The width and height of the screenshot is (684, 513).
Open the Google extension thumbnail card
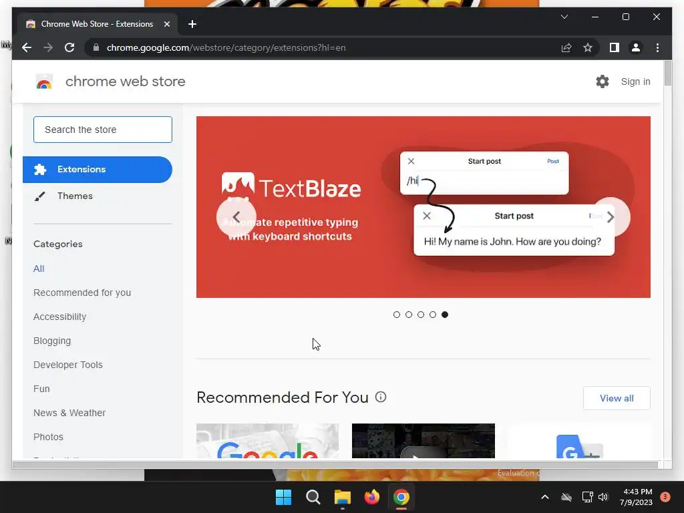click(x=267, y=441)
